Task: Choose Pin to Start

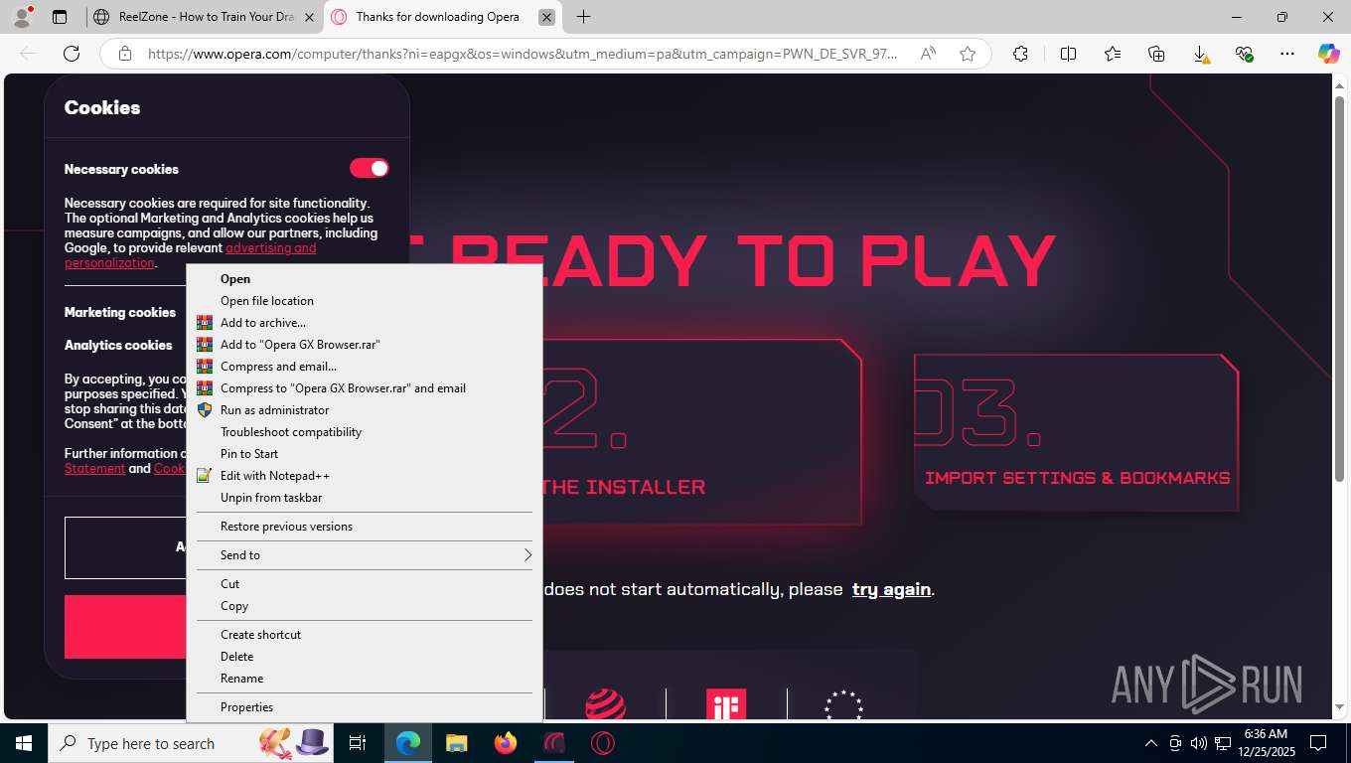Action: click(364, 454)
